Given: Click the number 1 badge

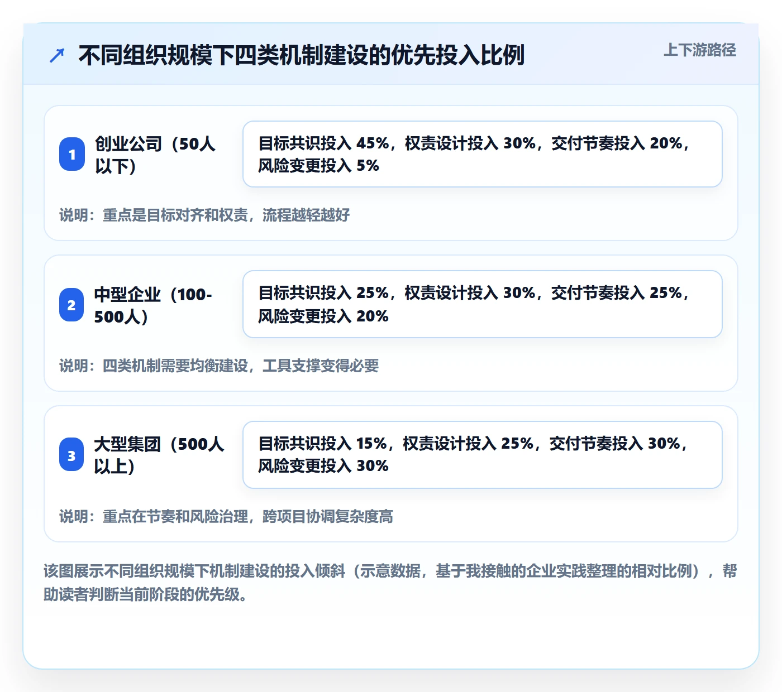Looking at the screenshot, I should [x=72, y=154].
